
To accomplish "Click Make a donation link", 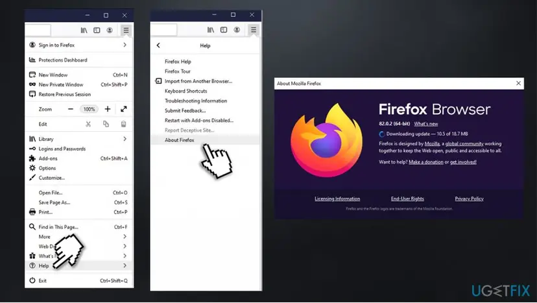I will [425, 162].
